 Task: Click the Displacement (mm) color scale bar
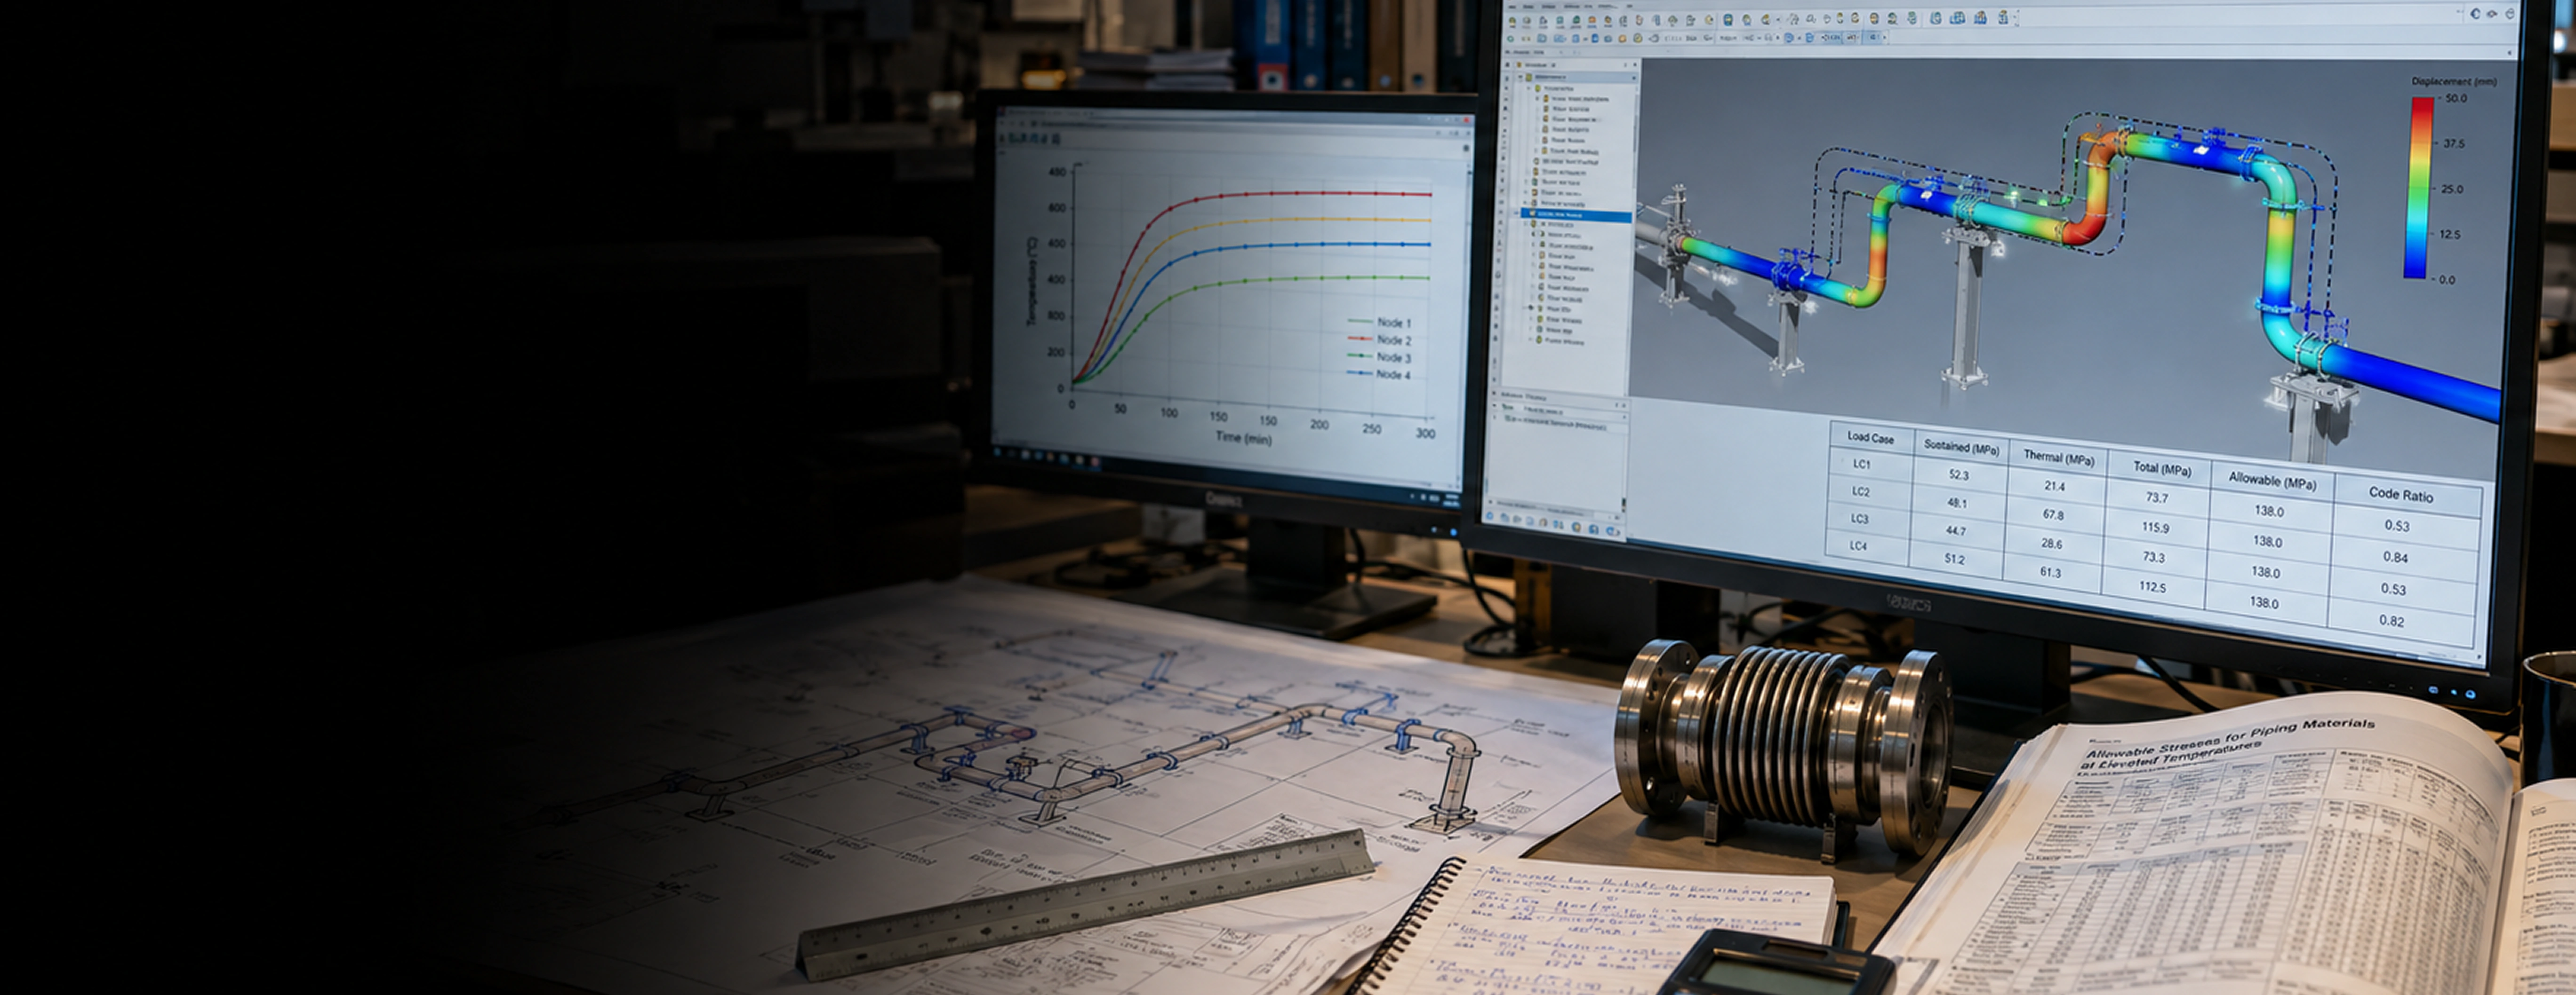pos(2420,188)
